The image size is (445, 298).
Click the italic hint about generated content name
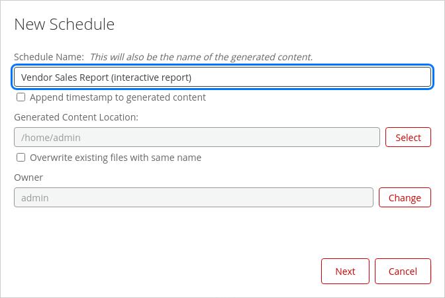click(x=201, y=57)
